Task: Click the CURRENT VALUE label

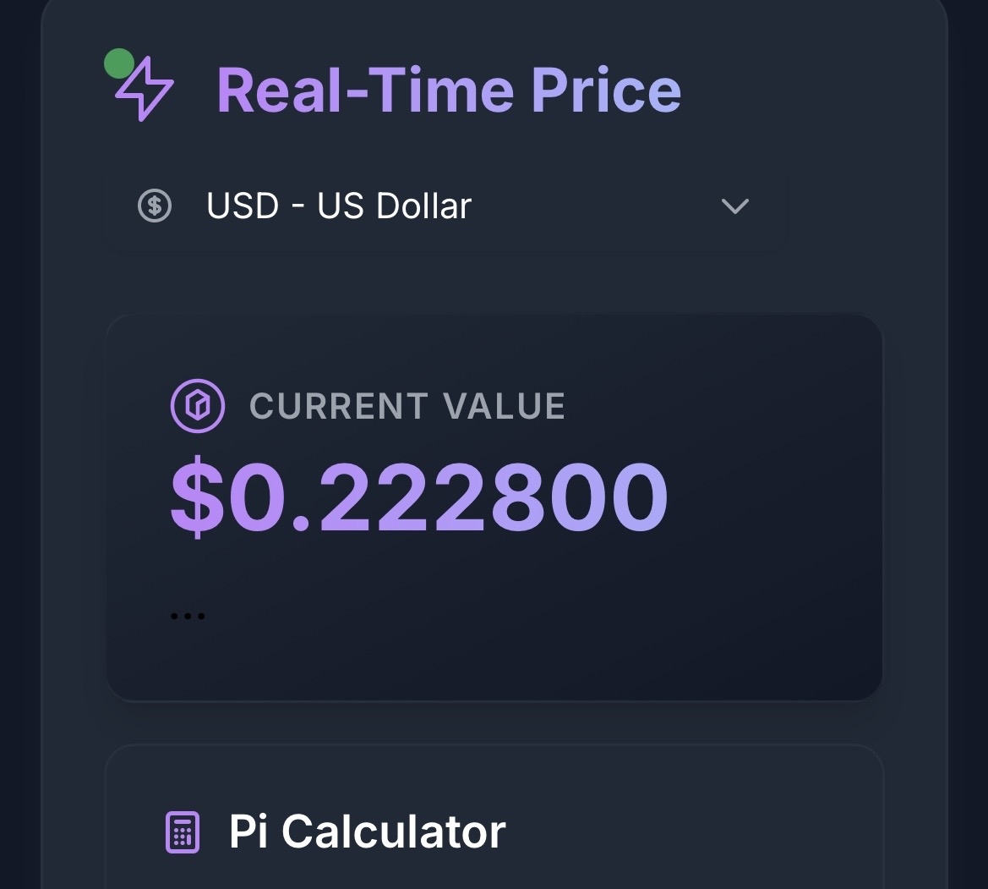Action: (x=407, y=406)
